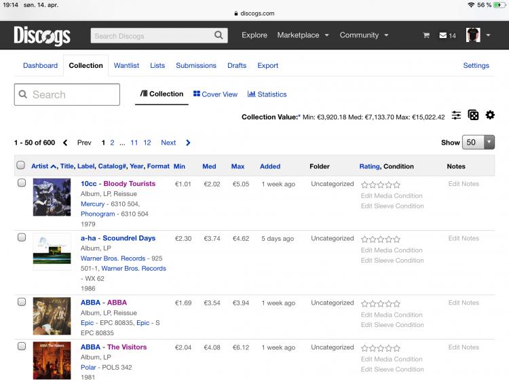509x382 pixels.
Task: Open the 10cc Bloody Tourists cover thumbnail
Action: click(52, 197)
